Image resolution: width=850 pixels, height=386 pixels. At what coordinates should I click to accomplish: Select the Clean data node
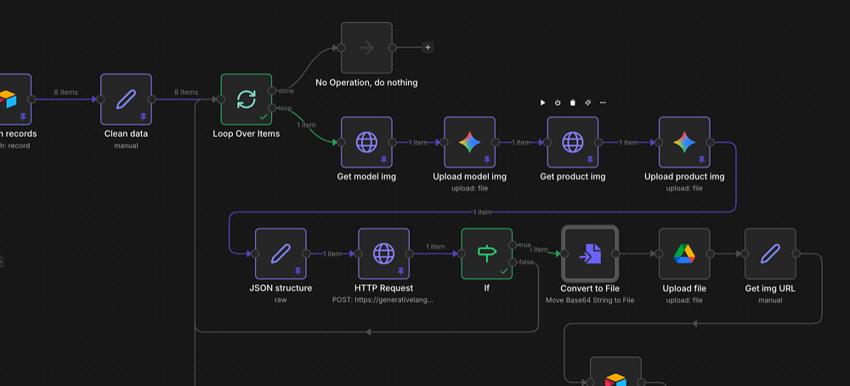pos(126,99)
